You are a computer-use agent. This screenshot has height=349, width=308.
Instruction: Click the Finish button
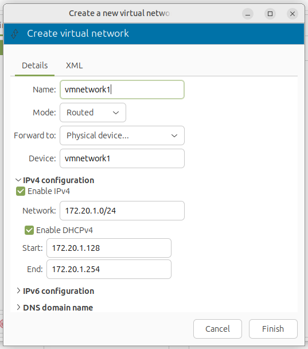coord(273,329)
